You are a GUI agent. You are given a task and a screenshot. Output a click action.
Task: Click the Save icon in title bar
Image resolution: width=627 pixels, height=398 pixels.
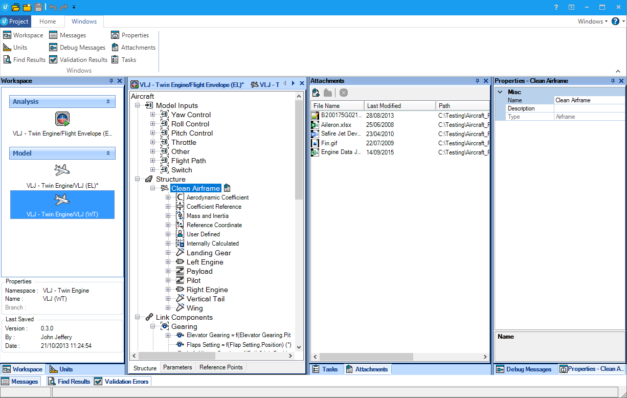38,7
